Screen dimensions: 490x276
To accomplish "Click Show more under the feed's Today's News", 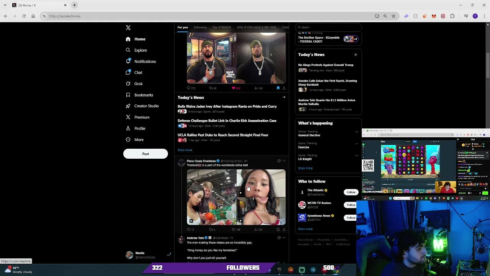I will tap(185, 150).
